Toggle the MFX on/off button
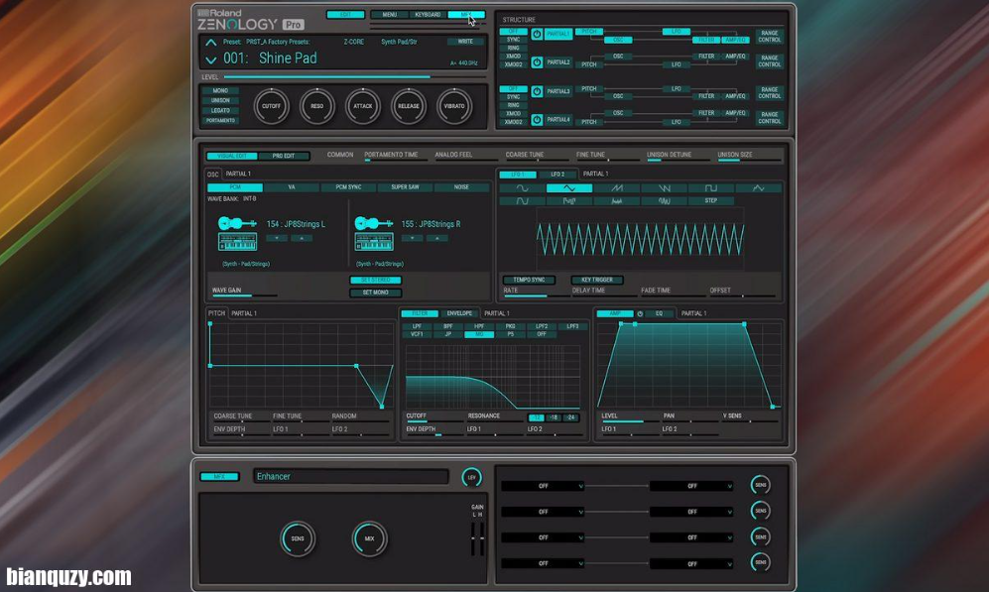This screenshot has width=989, height=592. 219,477
